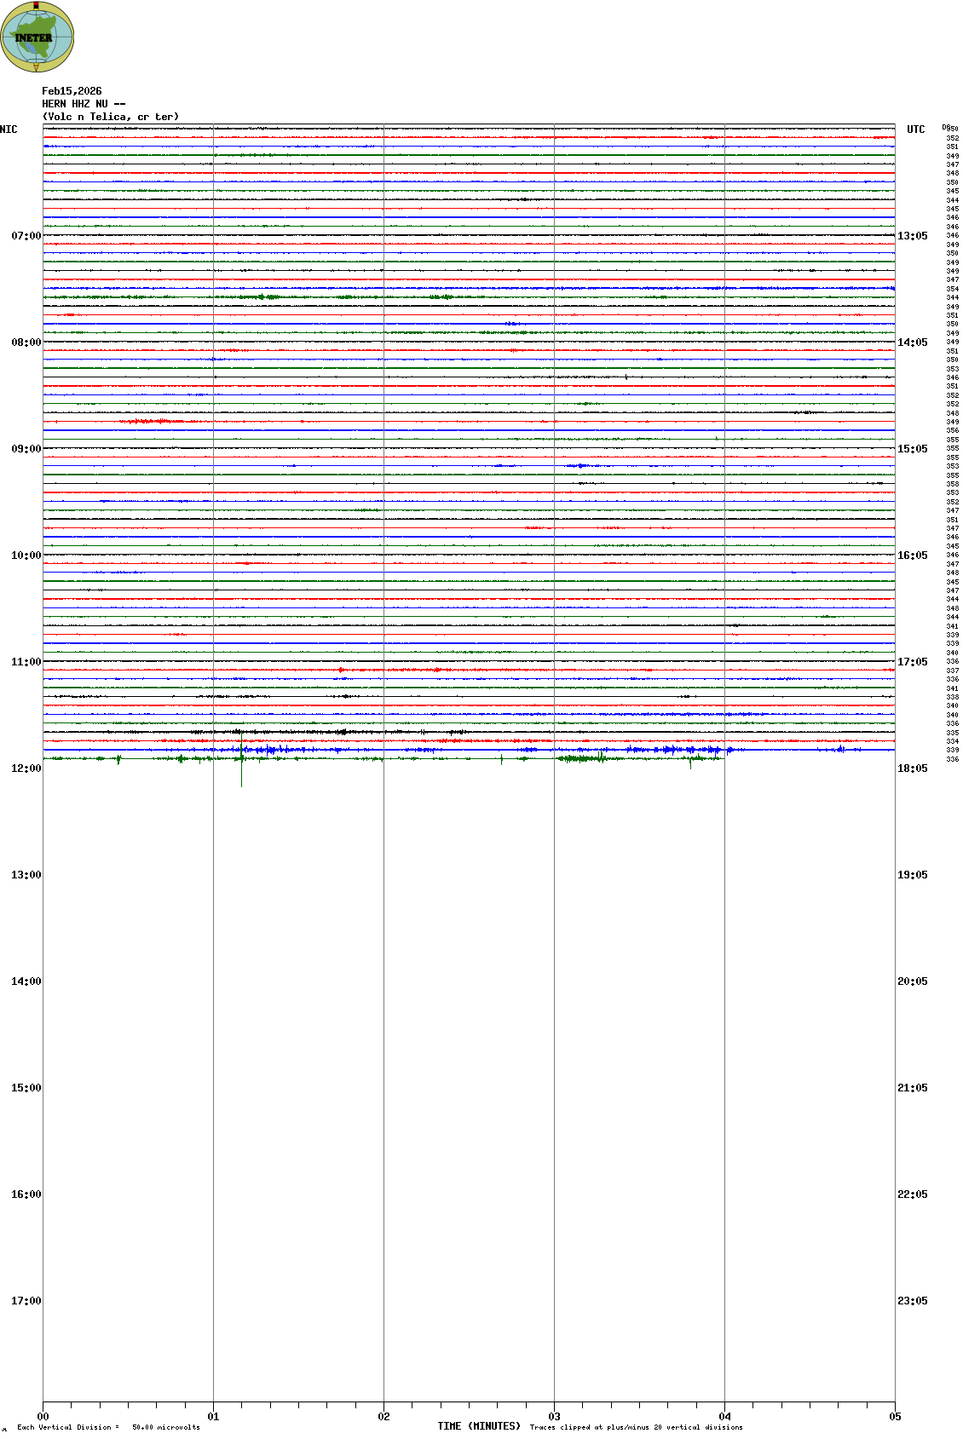Click the INETER globe logo
The width and height of the screenshot is (963, 1439).
coord(37,37)
